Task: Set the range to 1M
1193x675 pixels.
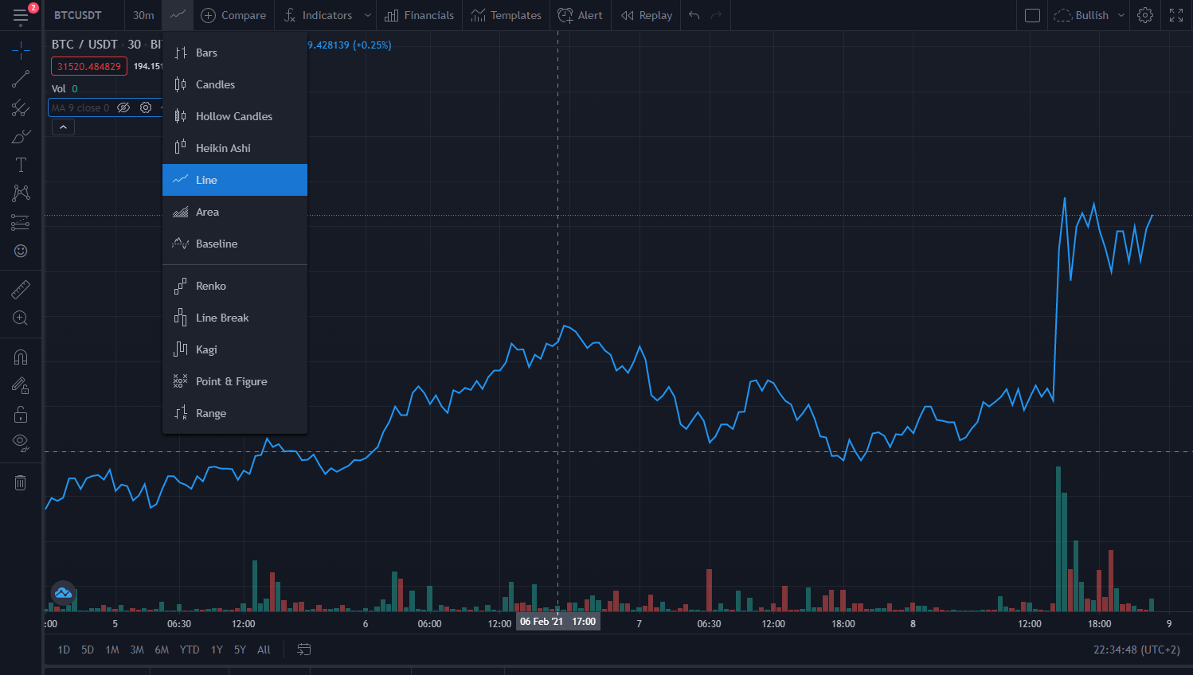Action: tap(112, 650)
